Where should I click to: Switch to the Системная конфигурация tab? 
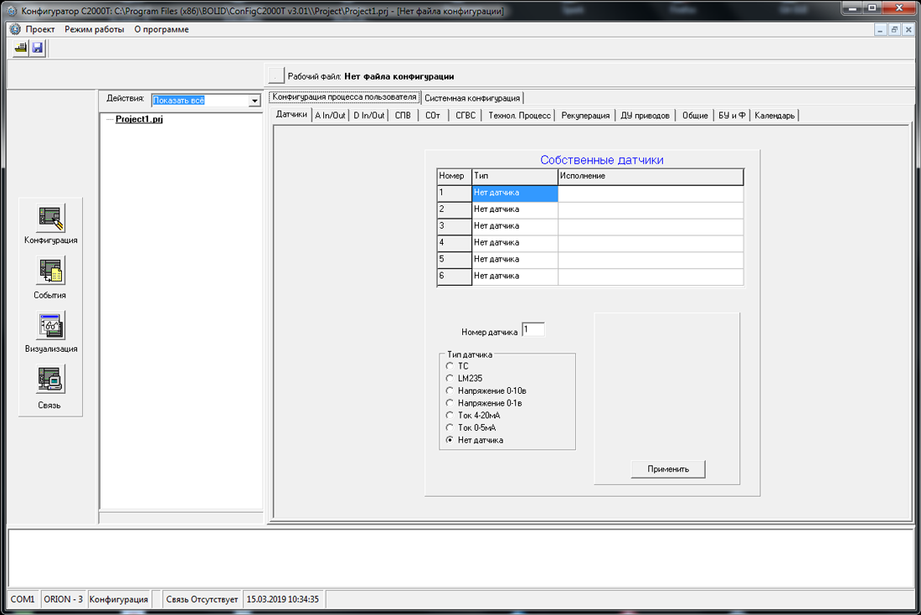tap(472, 98)
